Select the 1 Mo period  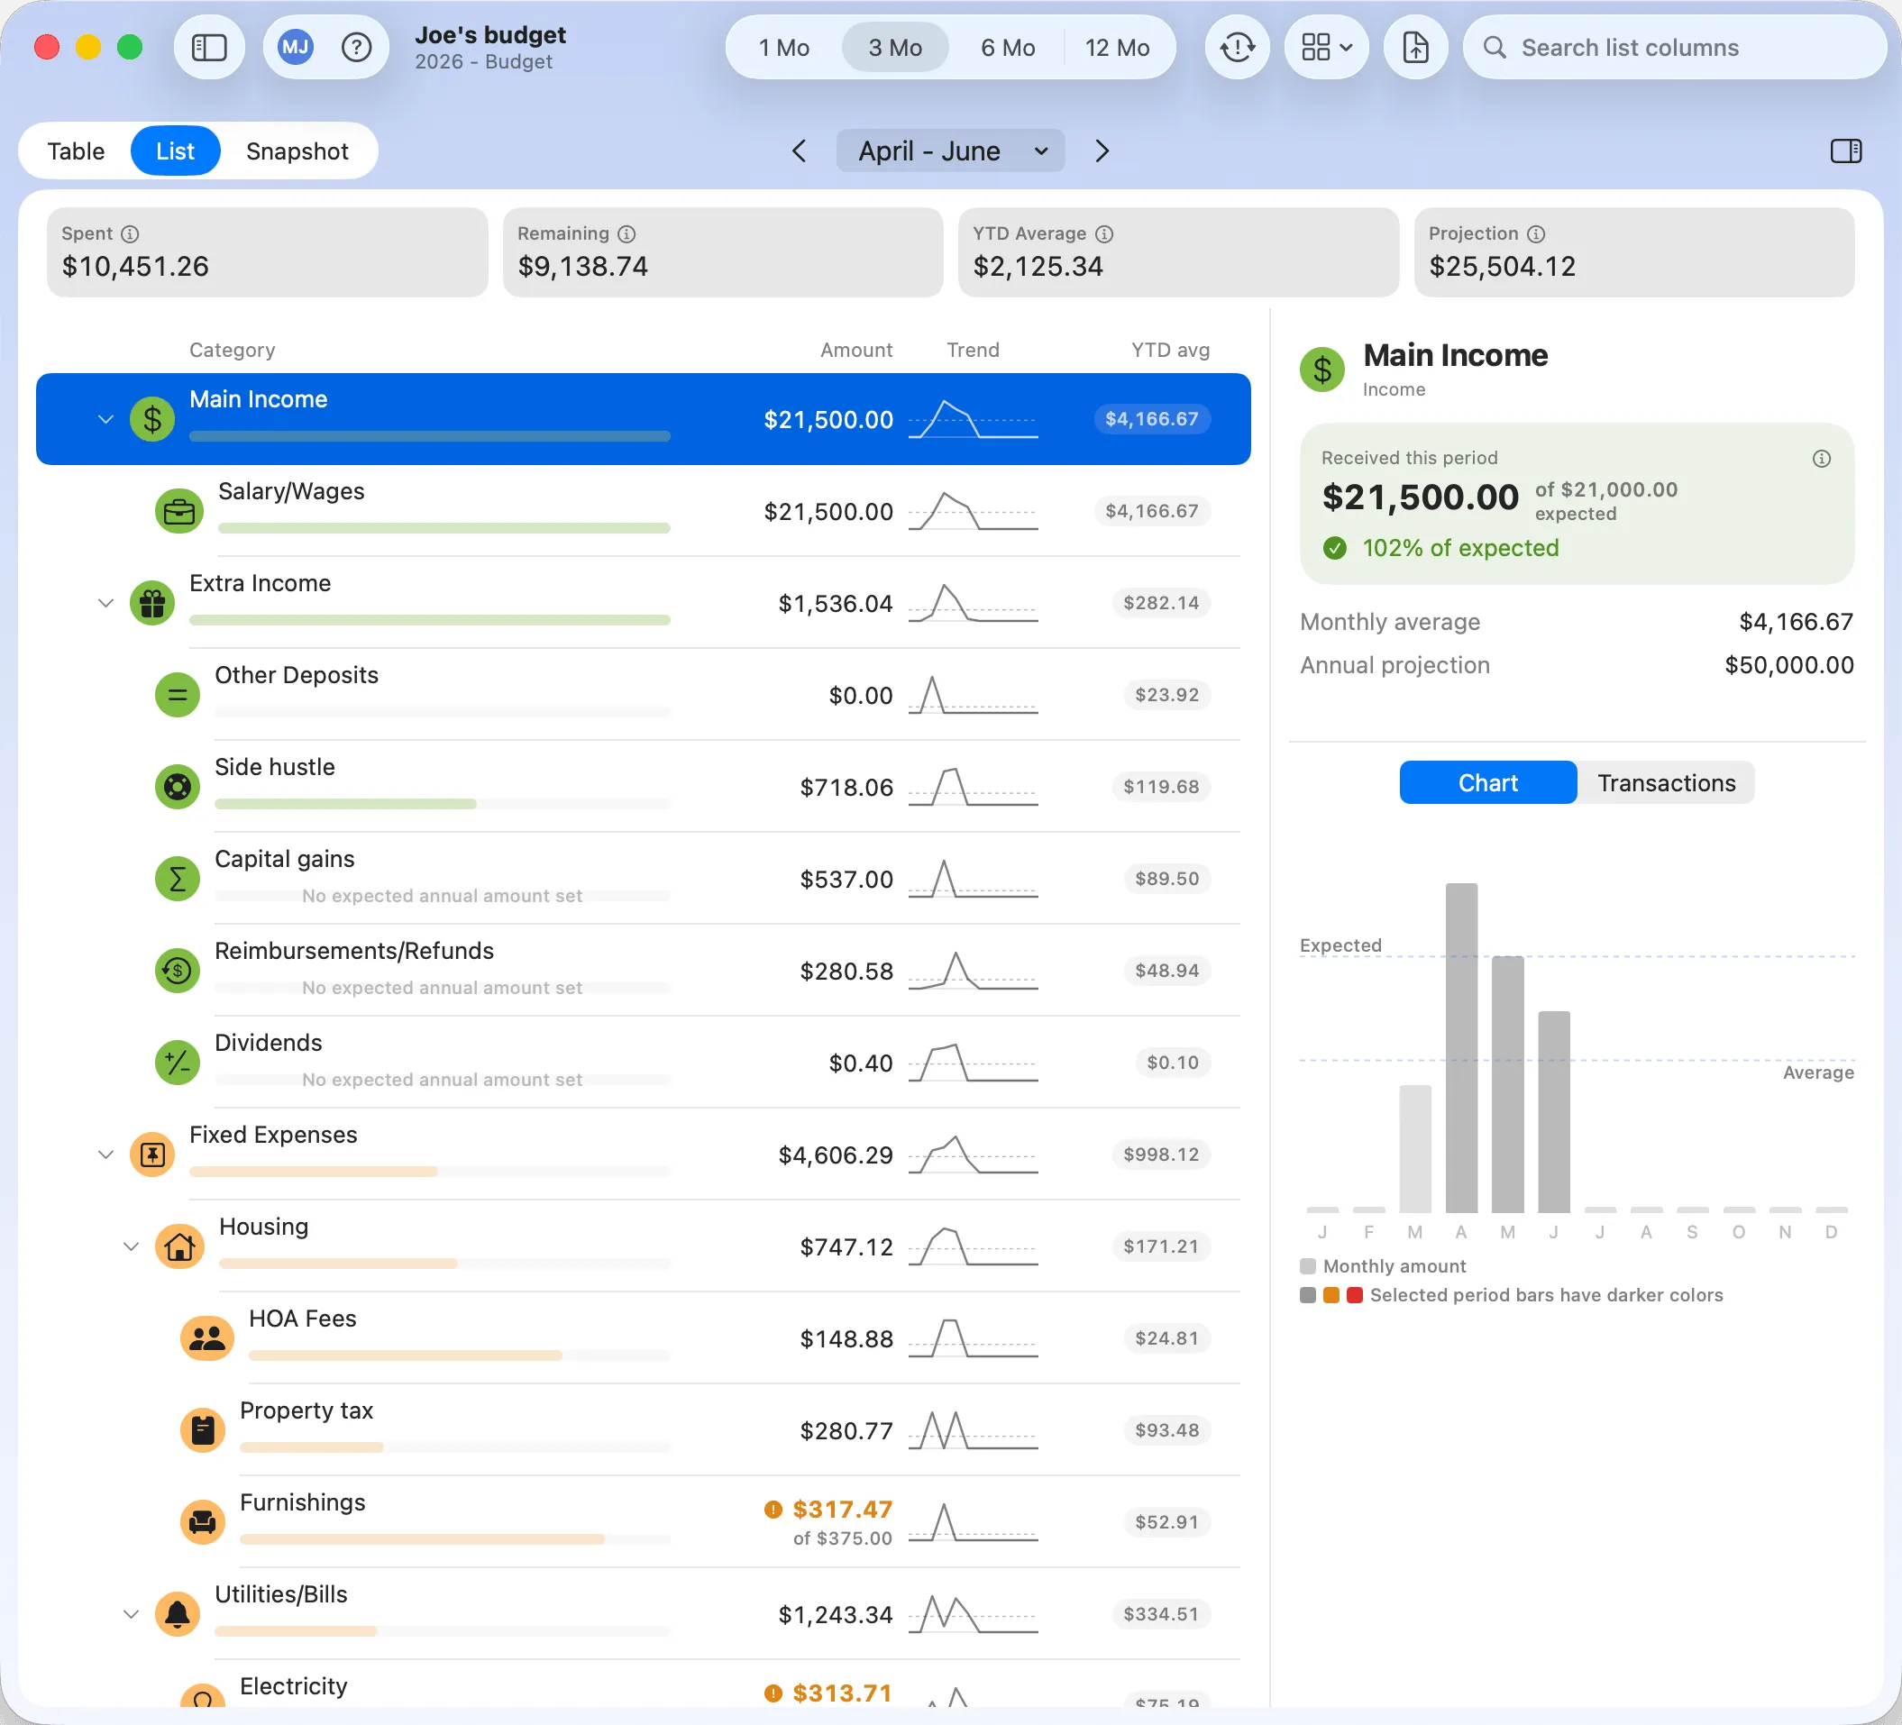(x=784, y=47)
